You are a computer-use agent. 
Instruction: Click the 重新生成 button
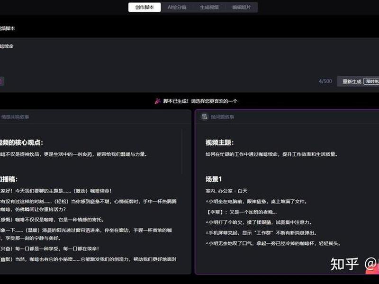358,81
